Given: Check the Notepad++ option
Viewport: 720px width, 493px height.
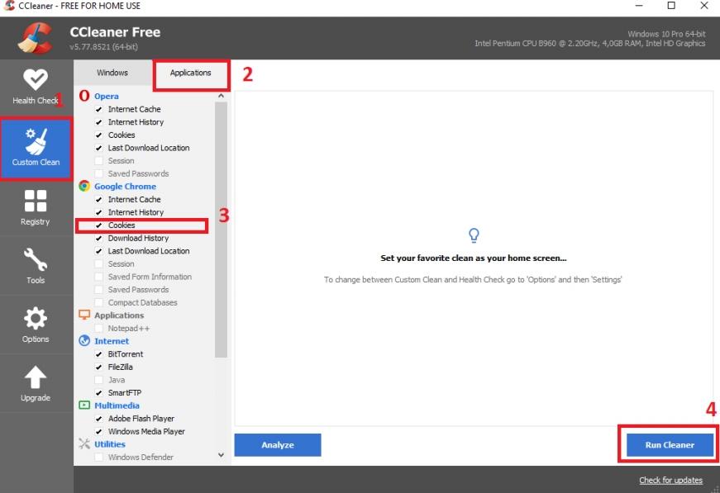Looking at the screenshot, I should (98, 329).
